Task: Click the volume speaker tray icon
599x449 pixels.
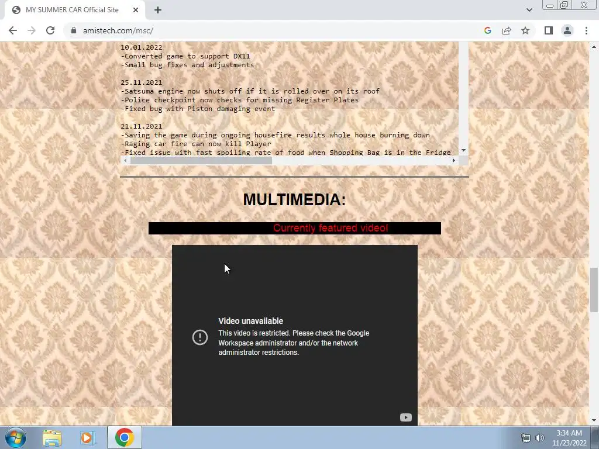Action: (x=540, y=438)
